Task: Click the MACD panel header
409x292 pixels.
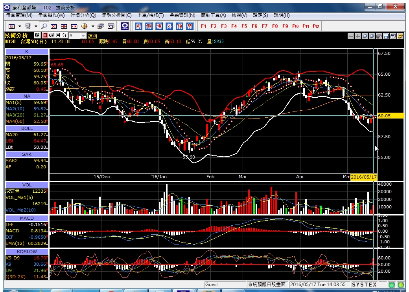Action: [x=27, y=218]
